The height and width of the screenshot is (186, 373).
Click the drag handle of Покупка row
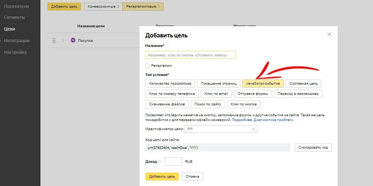(x=54, y=41)
